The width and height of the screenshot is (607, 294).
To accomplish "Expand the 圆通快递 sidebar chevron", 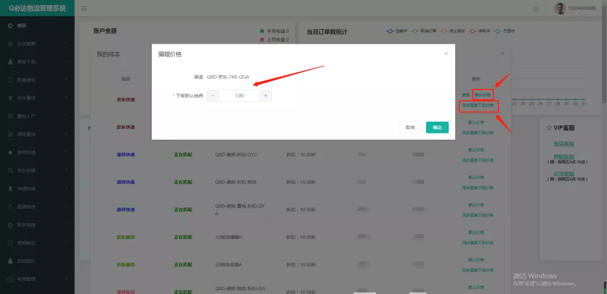I will tap(66, 206).
